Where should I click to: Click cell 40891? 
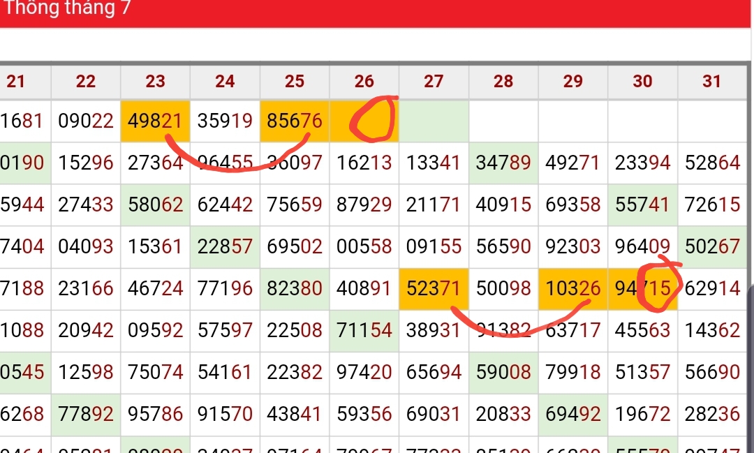click(364, 288)
